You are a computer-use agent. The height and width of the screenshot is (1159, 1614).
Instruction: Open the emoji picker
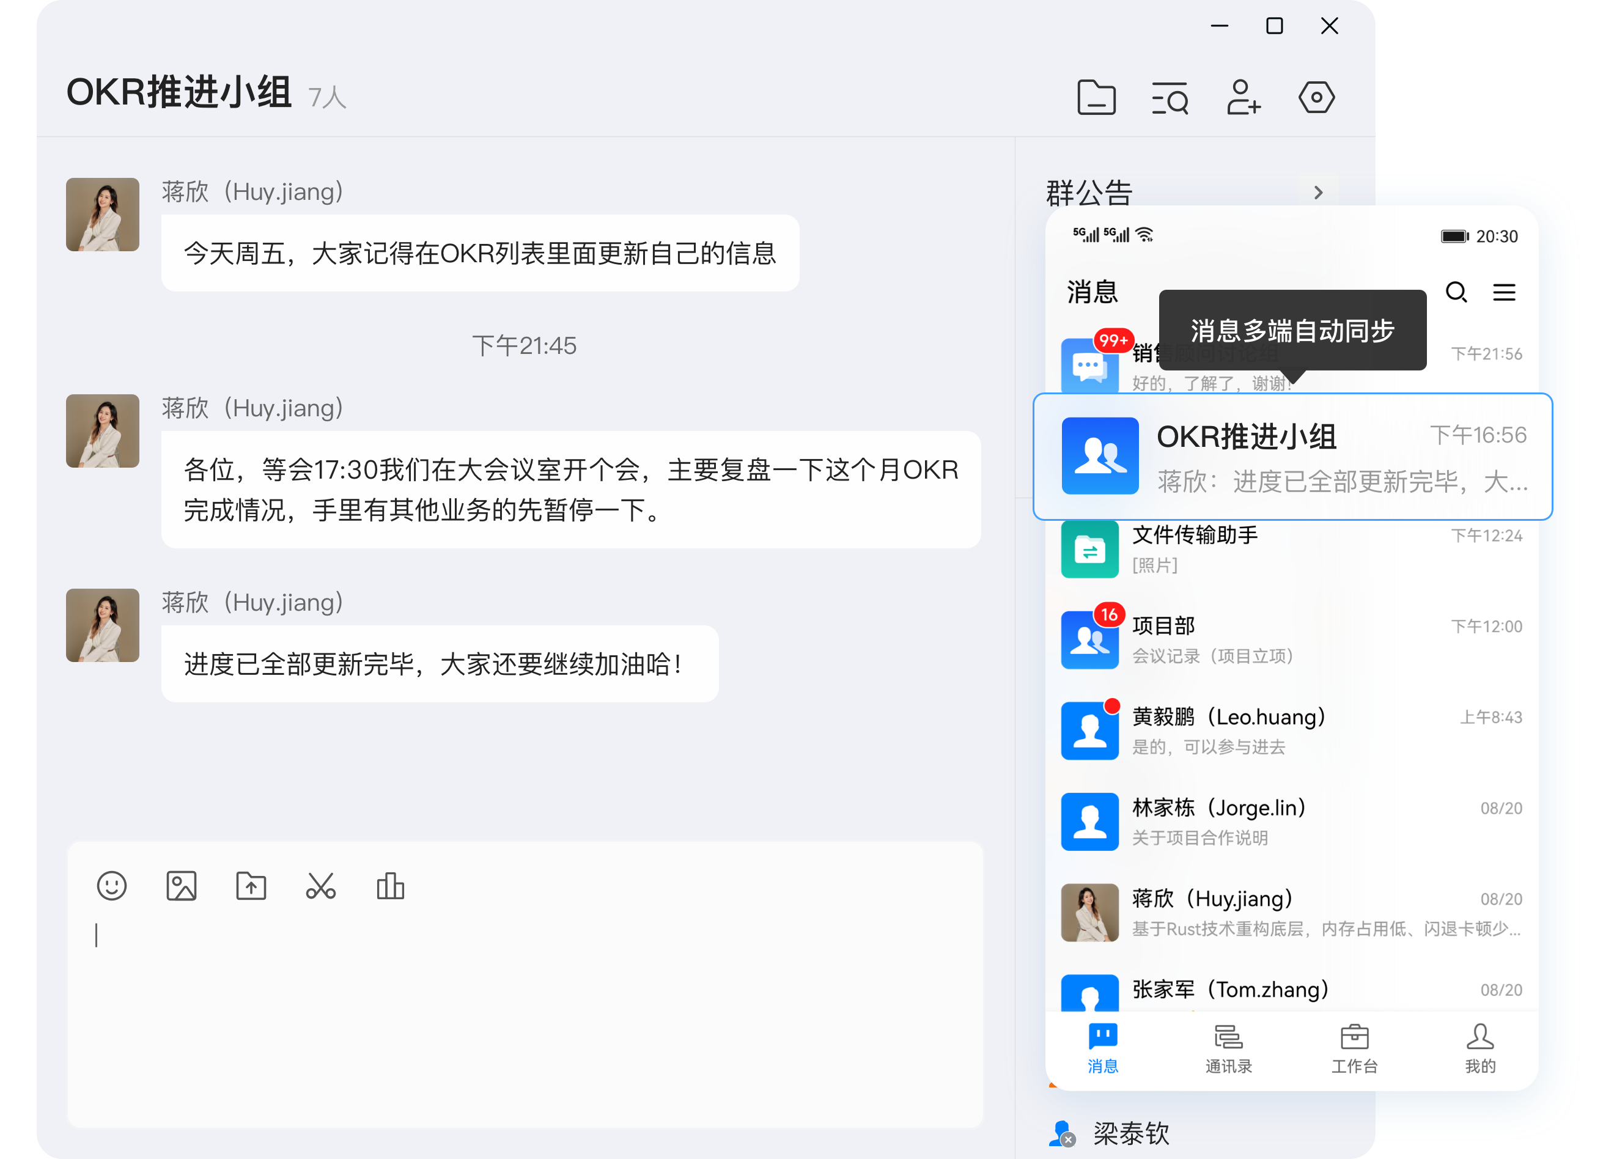(112, 886)
